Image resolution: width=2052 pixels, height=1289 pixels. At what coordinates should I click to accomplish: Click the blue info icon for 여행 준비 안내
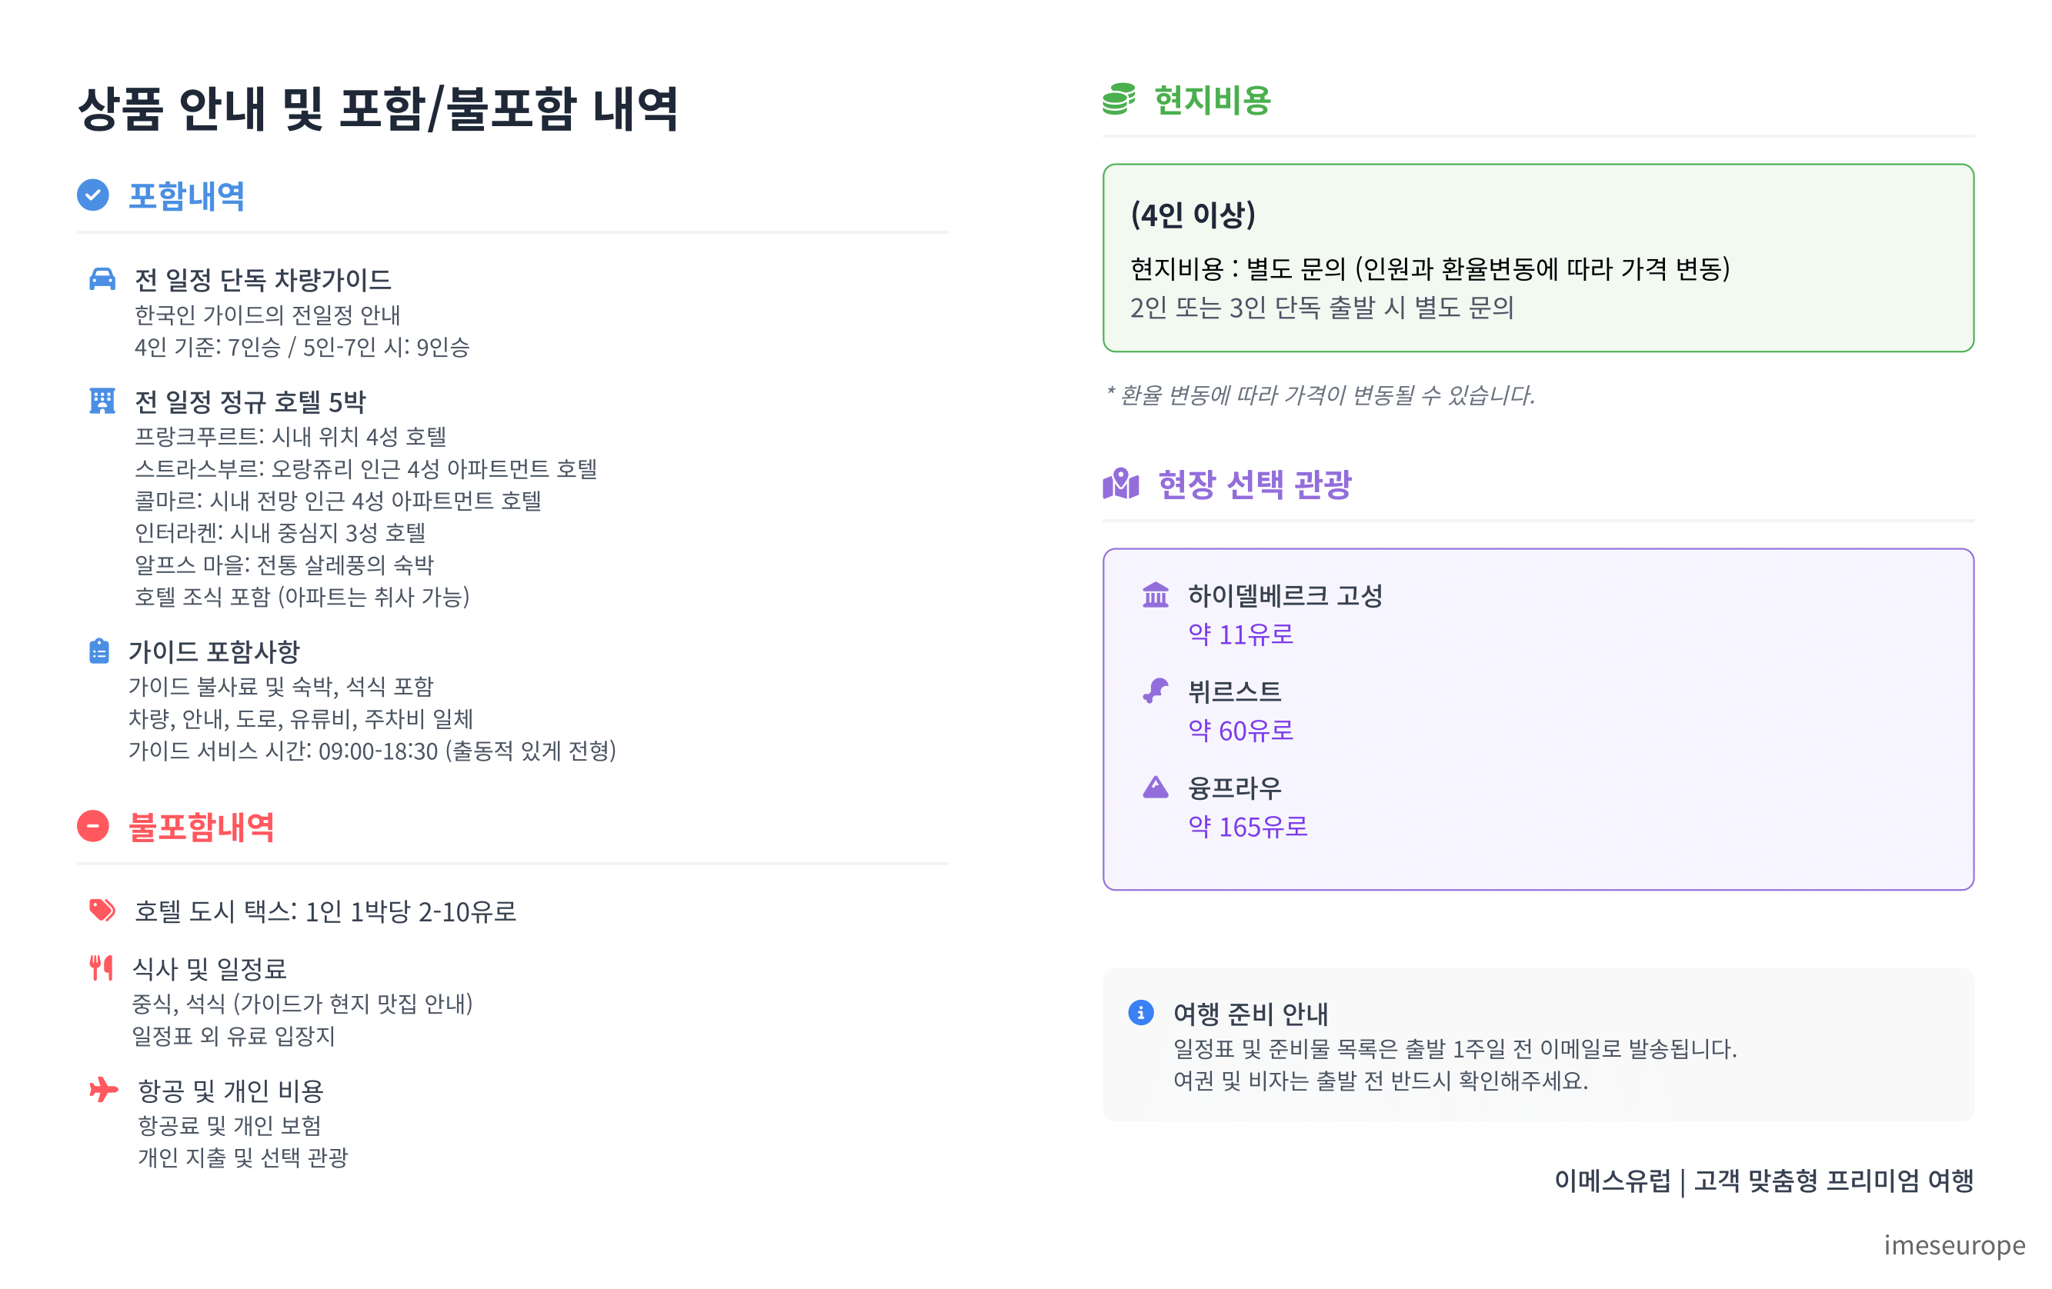click(1141, 1012)
